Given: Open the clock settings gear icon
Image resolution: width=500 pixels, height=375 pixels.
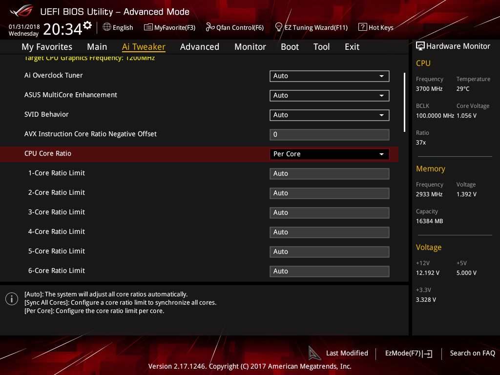Looking at the screenshot, I should point(87,25).
